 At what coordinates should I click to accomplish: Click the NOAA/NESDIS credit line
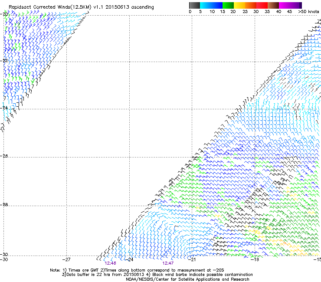pyautogui.click(x=187, y=279)
